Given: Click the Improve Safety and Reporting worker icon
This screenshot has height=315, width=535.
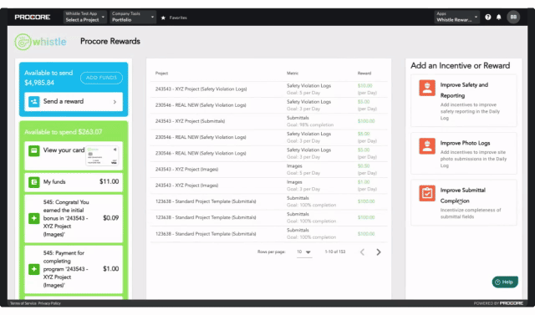Looking at the screenshot, I should (427, 88).
